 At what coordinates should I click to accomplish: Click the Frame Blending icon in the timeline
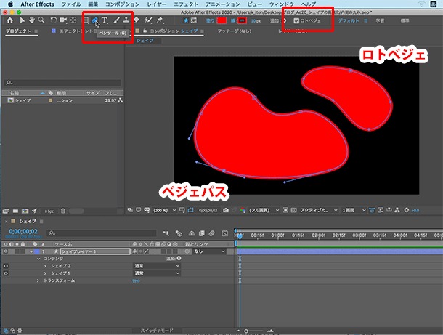(201, 233)
